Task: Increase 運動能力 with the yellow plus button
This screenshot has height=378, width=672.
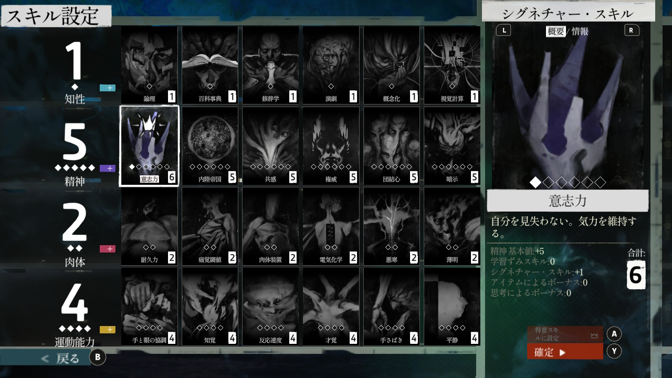Action: (x=108, y=330)
